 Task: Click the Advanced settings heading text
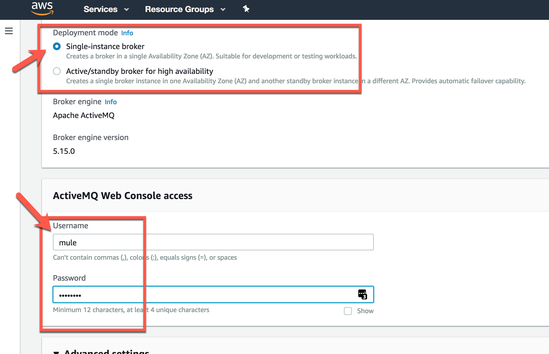(107, 351)
